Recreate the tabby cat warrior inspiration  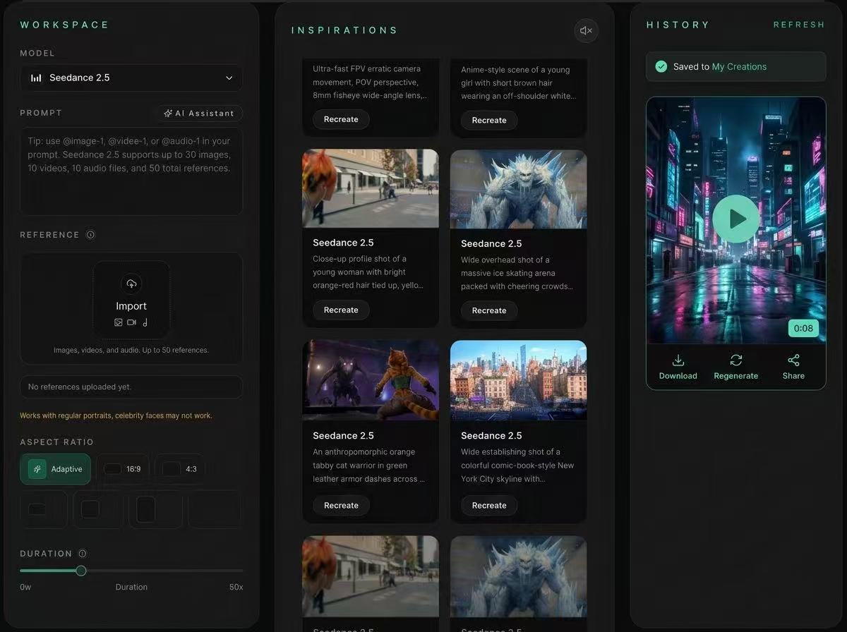coord(341,505)
